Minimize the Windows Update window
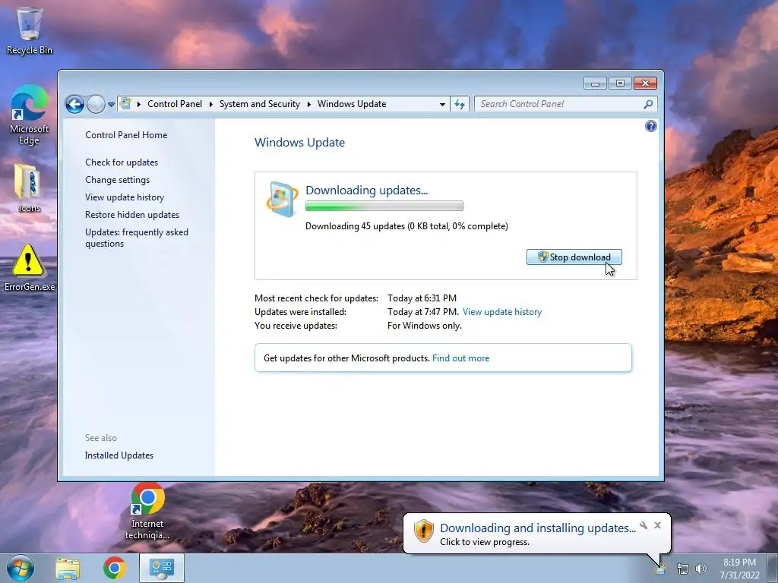 coord(595,83)
